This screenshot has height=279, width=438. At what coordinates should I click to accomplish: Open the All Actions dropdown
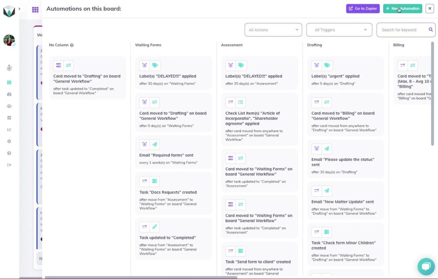[x=273, y=30]
